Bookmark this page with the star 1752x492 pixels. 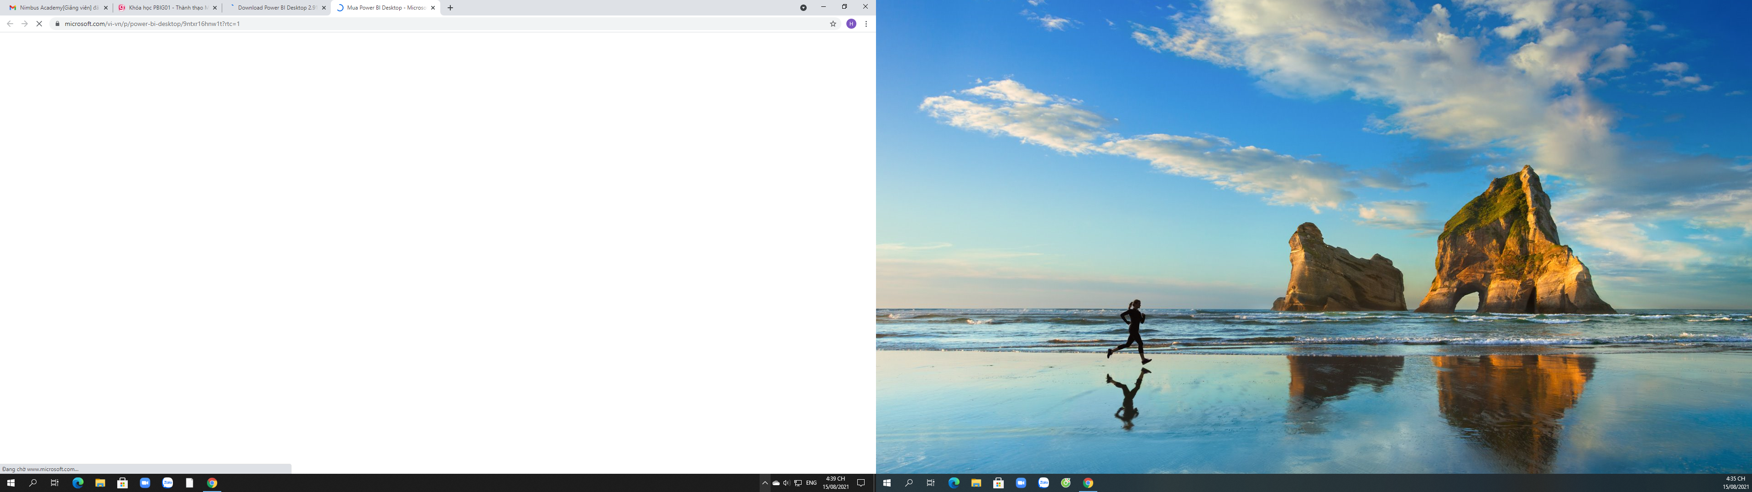[x=833, y=24]
